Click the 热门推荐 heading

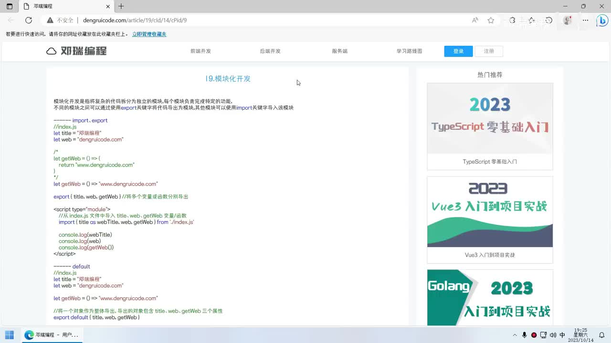[490, 75]
